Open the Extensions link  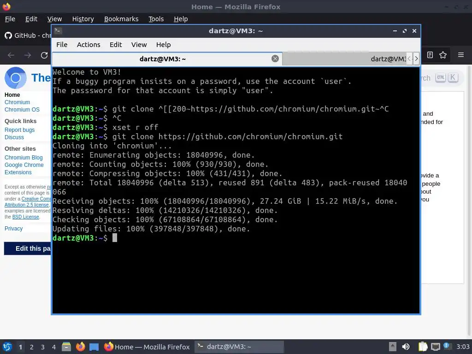[x=18, y=172]
